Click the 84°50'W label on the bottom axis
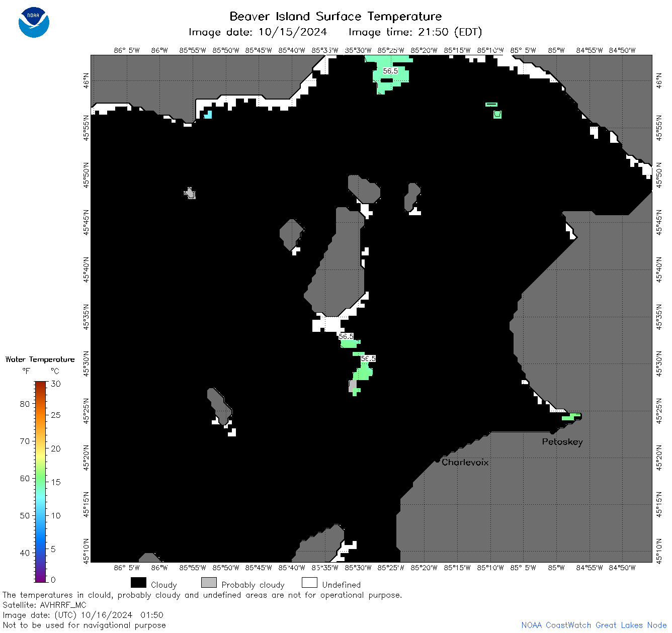Image resolution: width=672 pixels, height=633 pixels. click(x=622, y=568)
